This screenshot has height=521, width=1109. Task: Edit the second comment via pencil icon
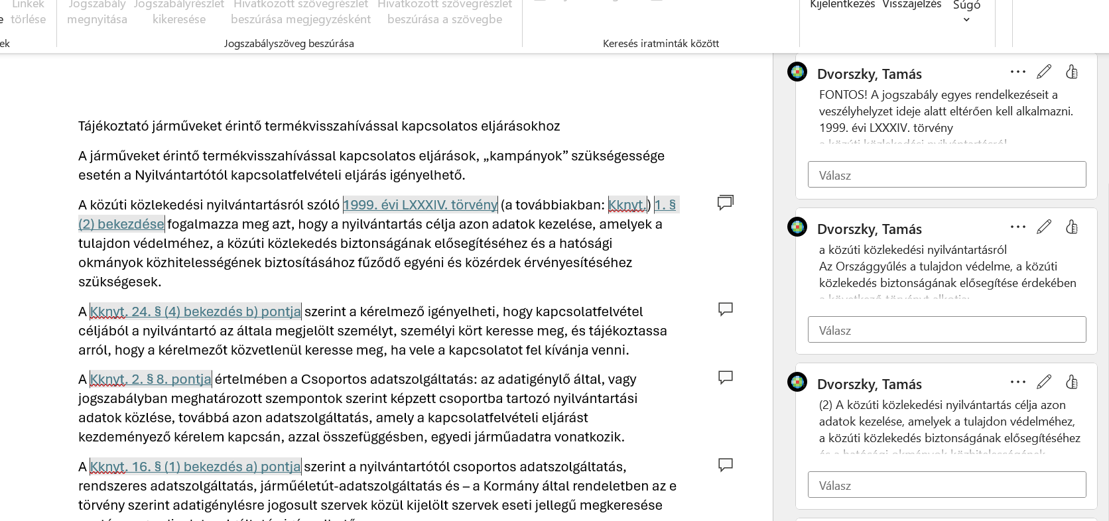pyautogui.click(x=1044, y=227)
